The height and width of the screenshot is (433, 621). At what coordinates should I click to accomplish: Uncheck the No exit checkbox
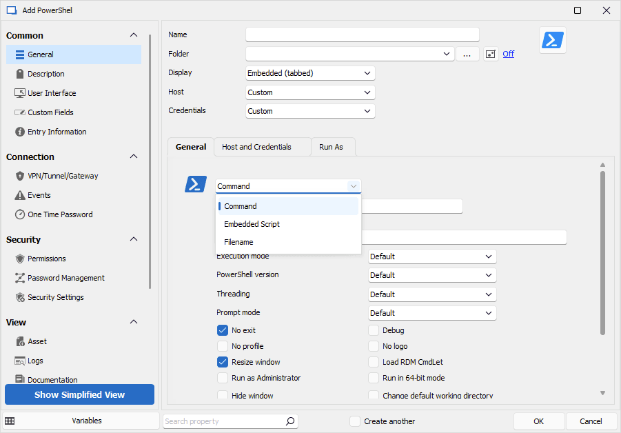point(223,330)
